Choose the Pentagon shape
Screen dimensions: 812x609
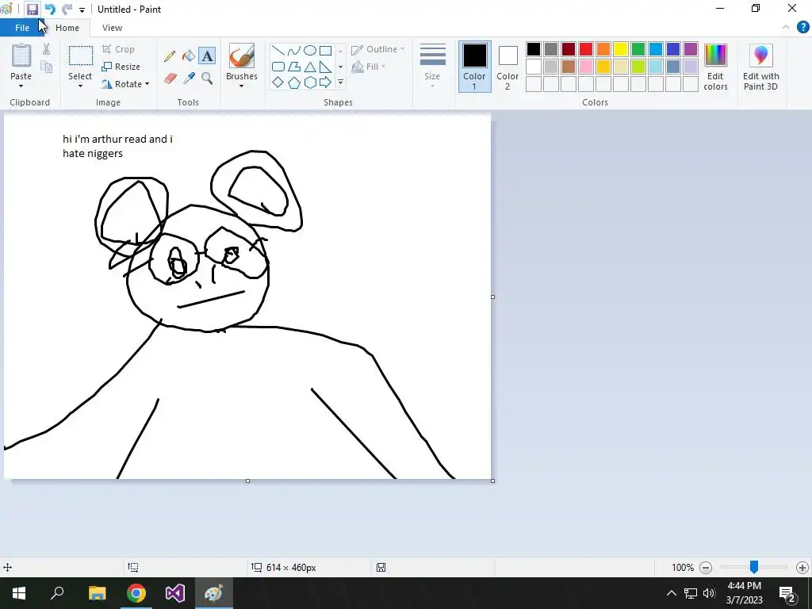[x=294, y=82]
